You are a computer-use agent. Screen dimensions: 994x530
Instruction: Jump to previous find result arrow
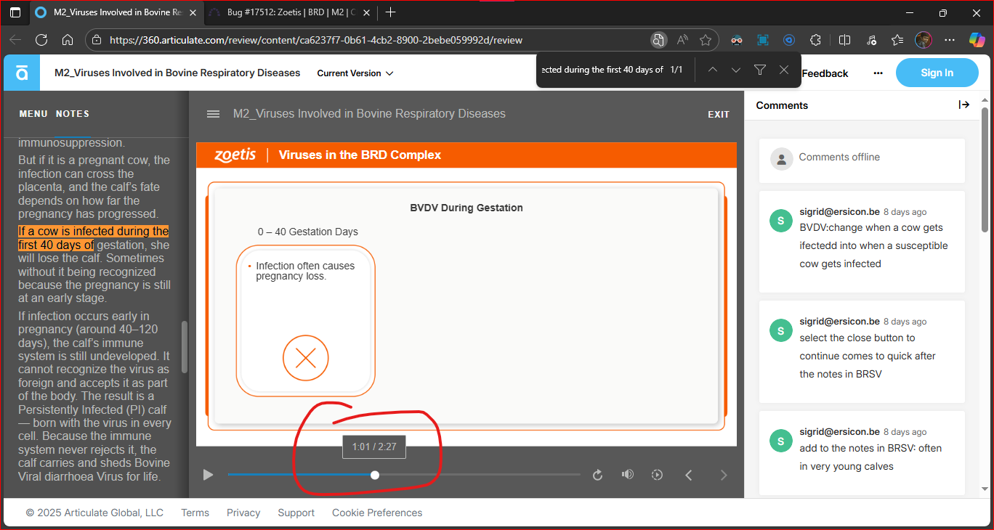(x=713, y=70)
